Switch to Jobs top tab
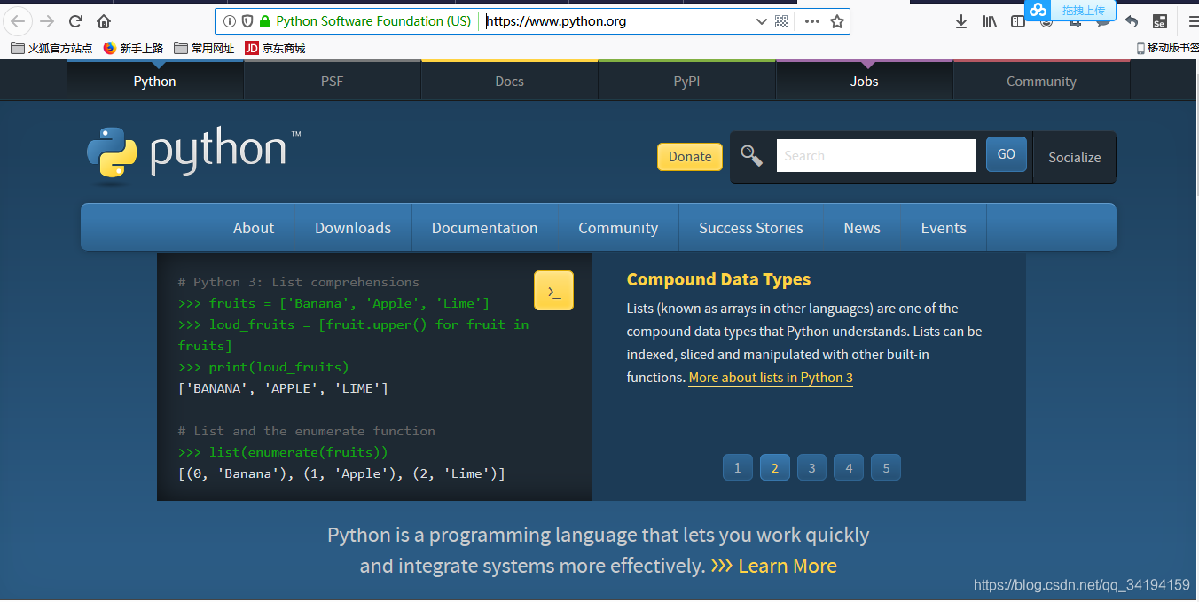This screenshot has width=1199, height=602. (x=864, y=82)
